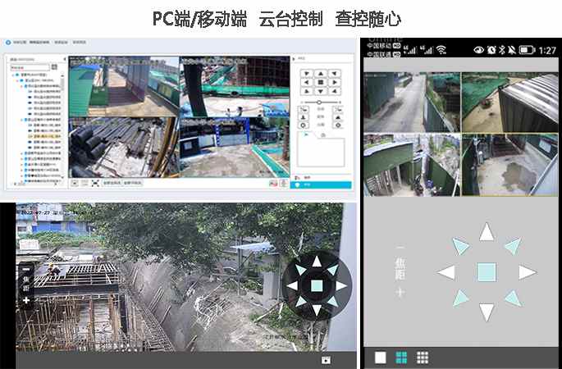Select single-view layout in phone bottom bar
The width and height of the screenshot is (562, 369).
pyautogui.click(x=380, y=357)
